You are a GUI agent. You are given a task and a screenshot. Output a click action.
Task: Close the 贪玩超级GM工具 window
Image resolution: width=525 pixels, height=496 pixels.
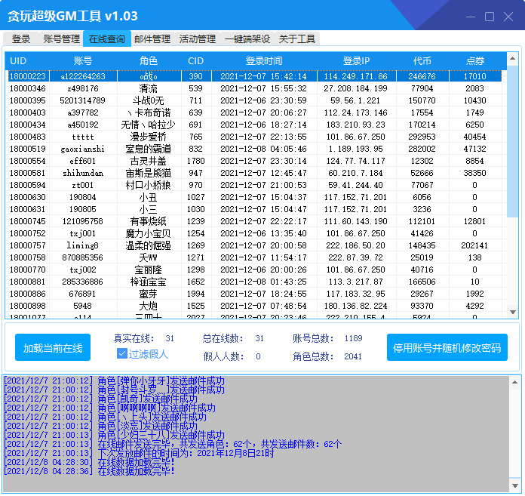[509, 17]
